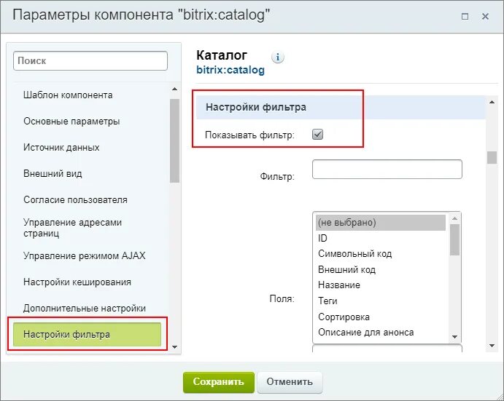Click the Отменить button

290,381
